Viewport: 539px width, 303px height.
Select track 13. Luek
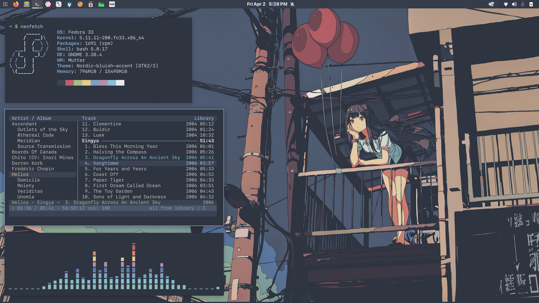click(x=148, y=135)
